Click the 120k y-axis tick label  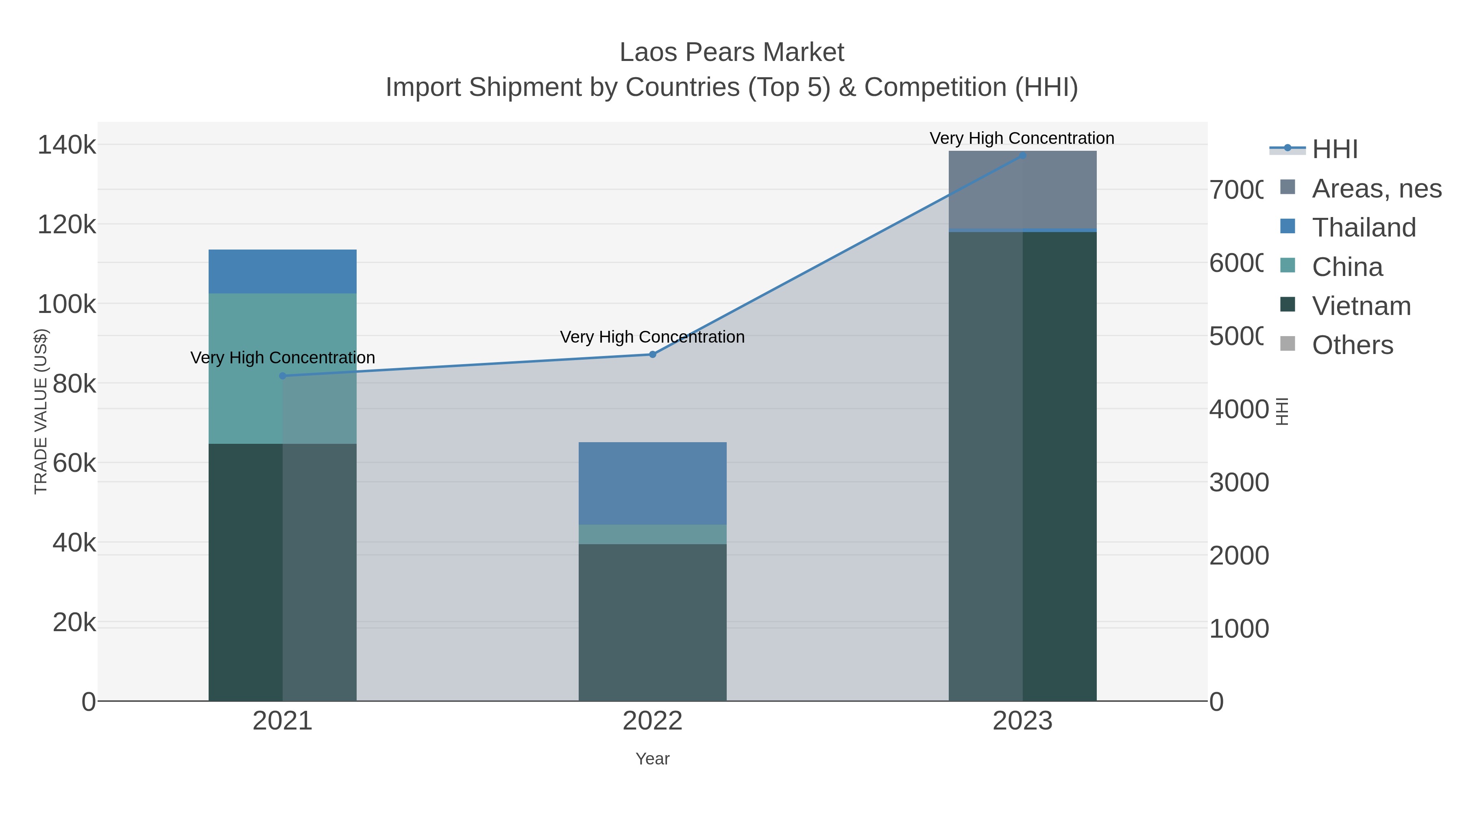point(67,225)
